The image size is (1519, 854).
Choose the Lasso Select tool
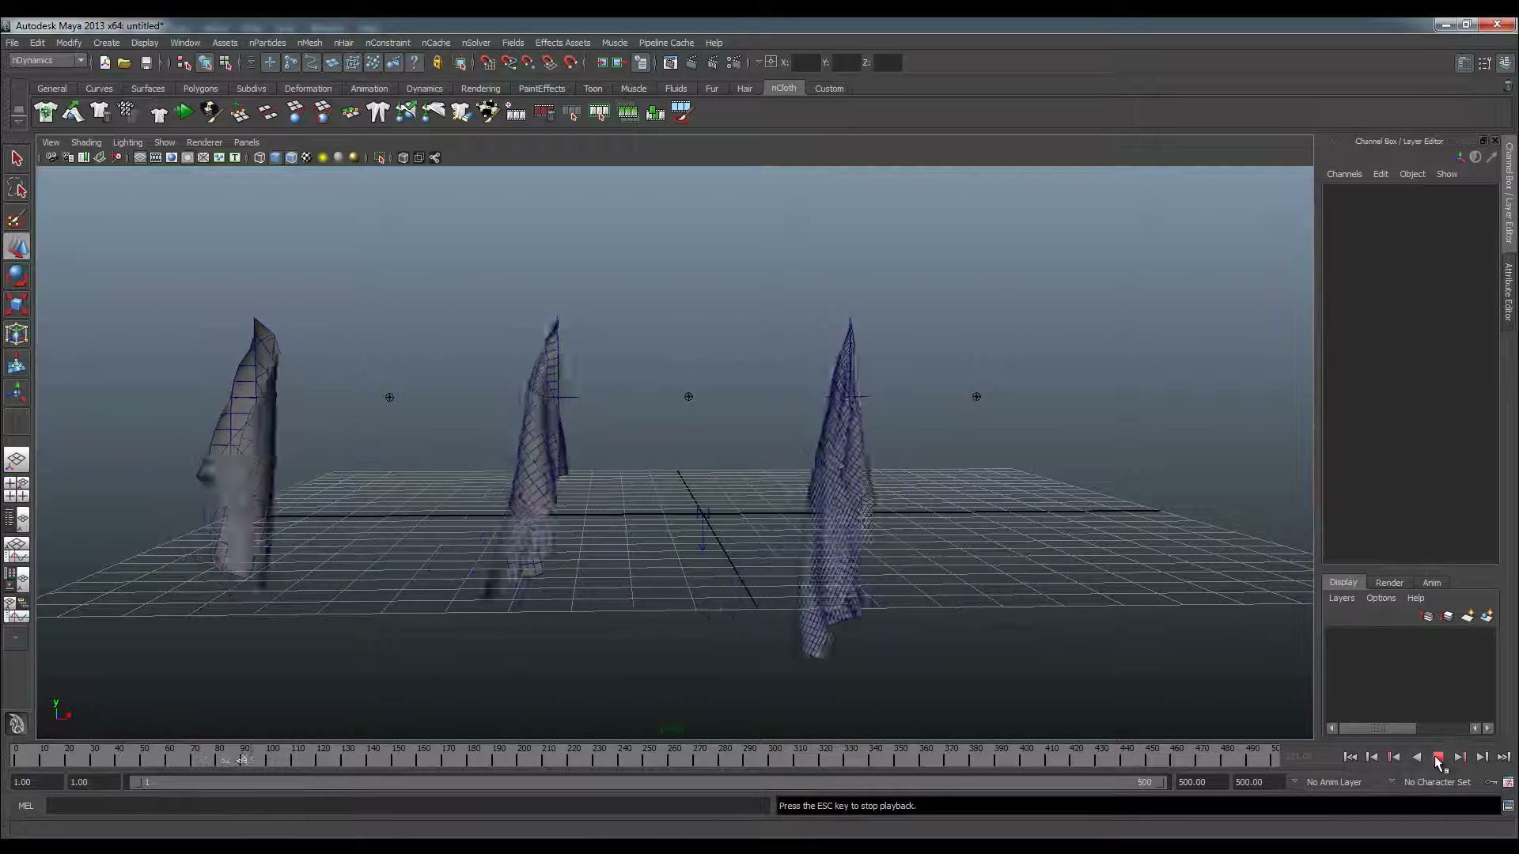(x=17, y=188)
